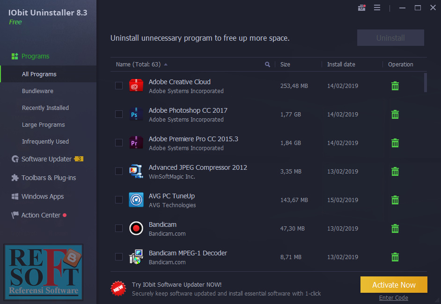
Task: Click the red NEW badge icon
Action: tap(118, 289)
